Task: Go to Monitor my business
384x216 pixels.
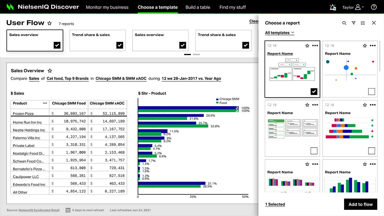Action: pyautogui.click(x=107, y=7)
